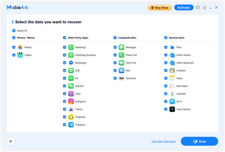The height and width of the screenshot is (152, 225).
Task: Click the 'WhatsApp Business' label
Action: [85, 55]
